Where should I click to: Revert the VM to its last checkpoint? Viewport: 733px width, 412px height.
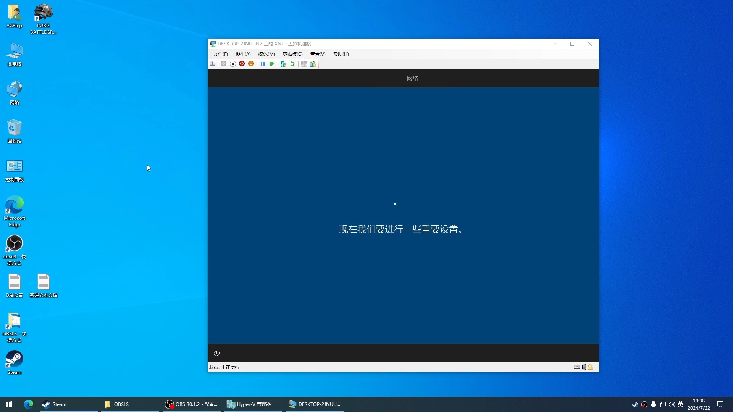point(292,64)
